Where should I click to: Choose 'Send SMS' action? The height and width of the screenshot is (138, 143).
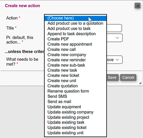75,96
